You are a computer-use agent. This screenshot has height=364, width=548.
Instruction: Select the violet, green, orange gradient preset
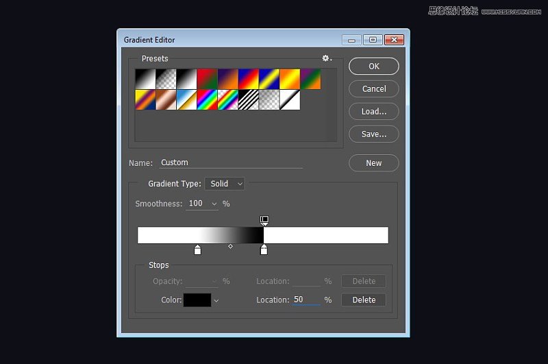[x=310, y=79]
